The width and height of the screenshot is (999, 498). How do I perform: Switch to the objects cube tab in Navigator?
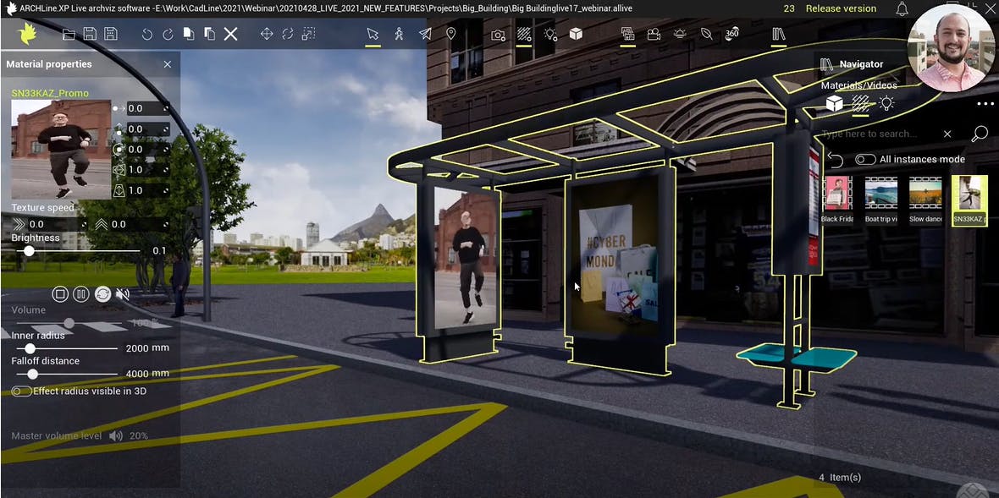click(x=834, y=103)
